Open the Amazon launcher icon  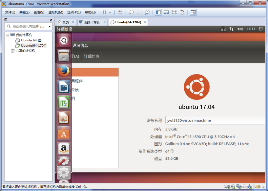(x=63, y=149)
